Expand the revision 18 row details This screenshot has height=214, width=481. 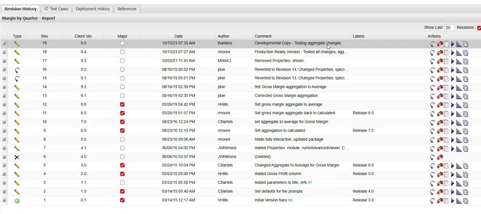4,52
